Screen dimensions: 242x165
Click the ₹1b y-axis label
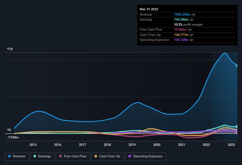[10, 49]
